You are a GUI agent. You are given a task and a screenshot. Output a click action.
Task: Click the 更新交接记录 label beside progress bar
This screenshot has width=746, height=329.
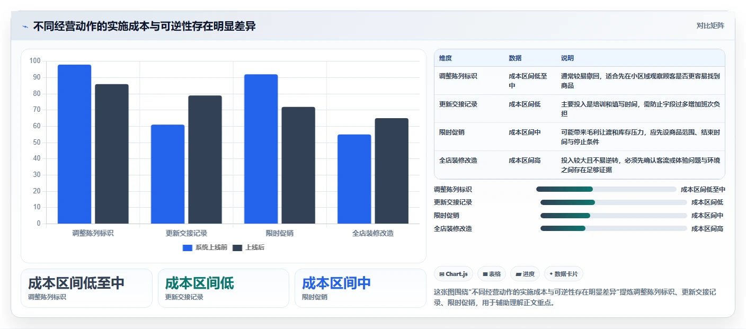(453, 202)
